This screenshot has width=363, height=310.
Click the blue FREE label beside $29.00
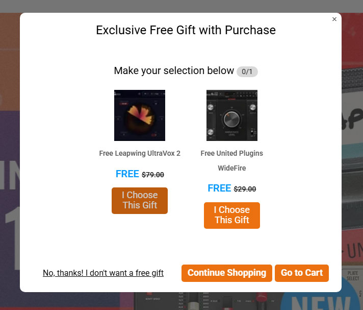219,188
